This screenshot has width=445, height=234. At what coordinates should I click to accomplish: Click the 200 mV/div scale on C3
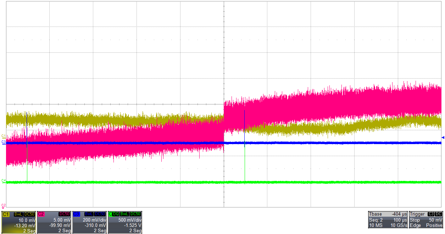point(95,220)
